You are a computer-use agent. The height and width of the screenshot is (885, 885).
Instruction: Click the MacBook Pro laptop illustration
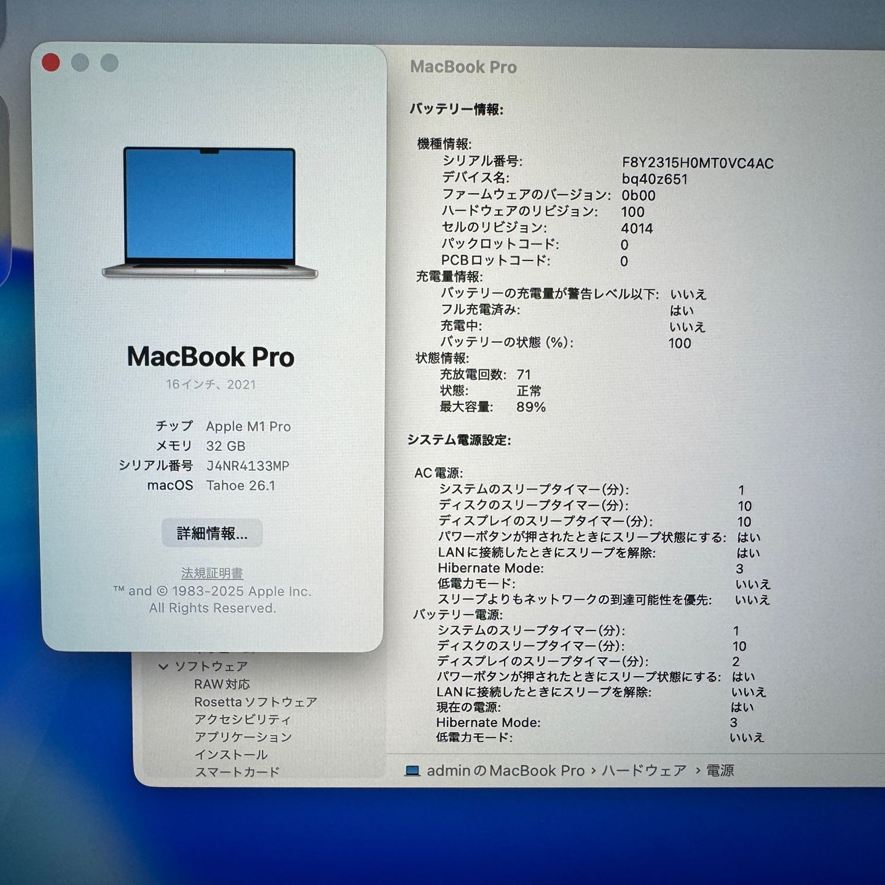(x=211, y=209)
